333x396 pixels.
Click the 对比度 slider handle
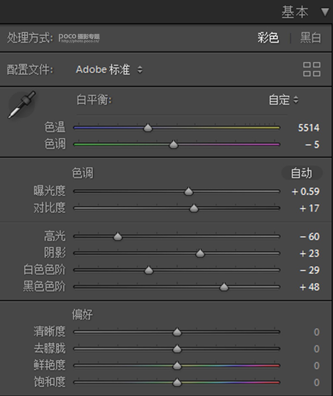point(194,209)
